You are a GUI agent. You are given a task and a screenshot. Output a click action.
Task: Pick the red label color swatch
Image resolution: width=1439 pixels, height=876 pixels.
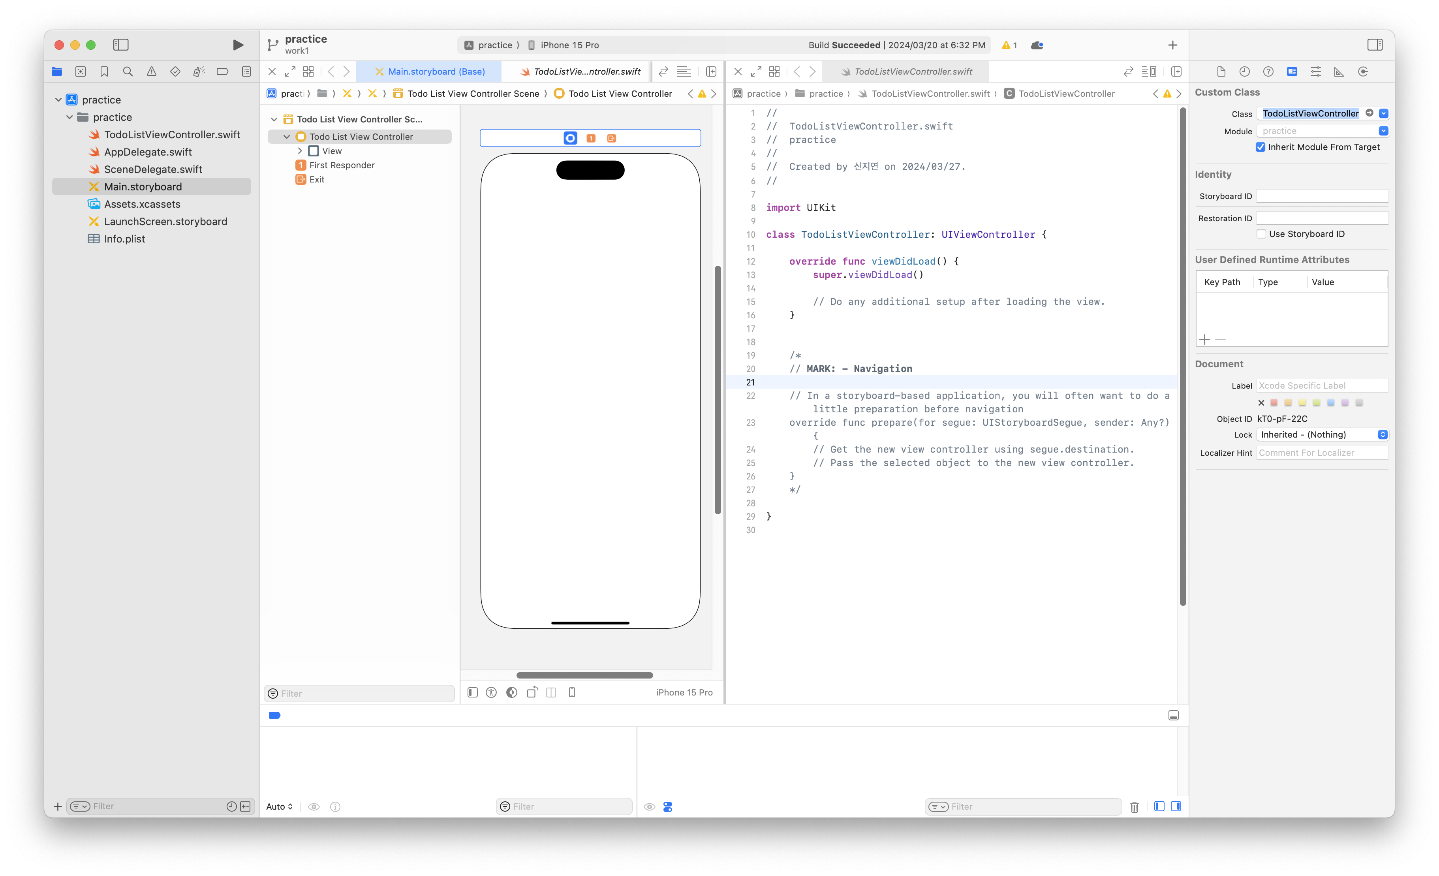[x=1274, y=402]
